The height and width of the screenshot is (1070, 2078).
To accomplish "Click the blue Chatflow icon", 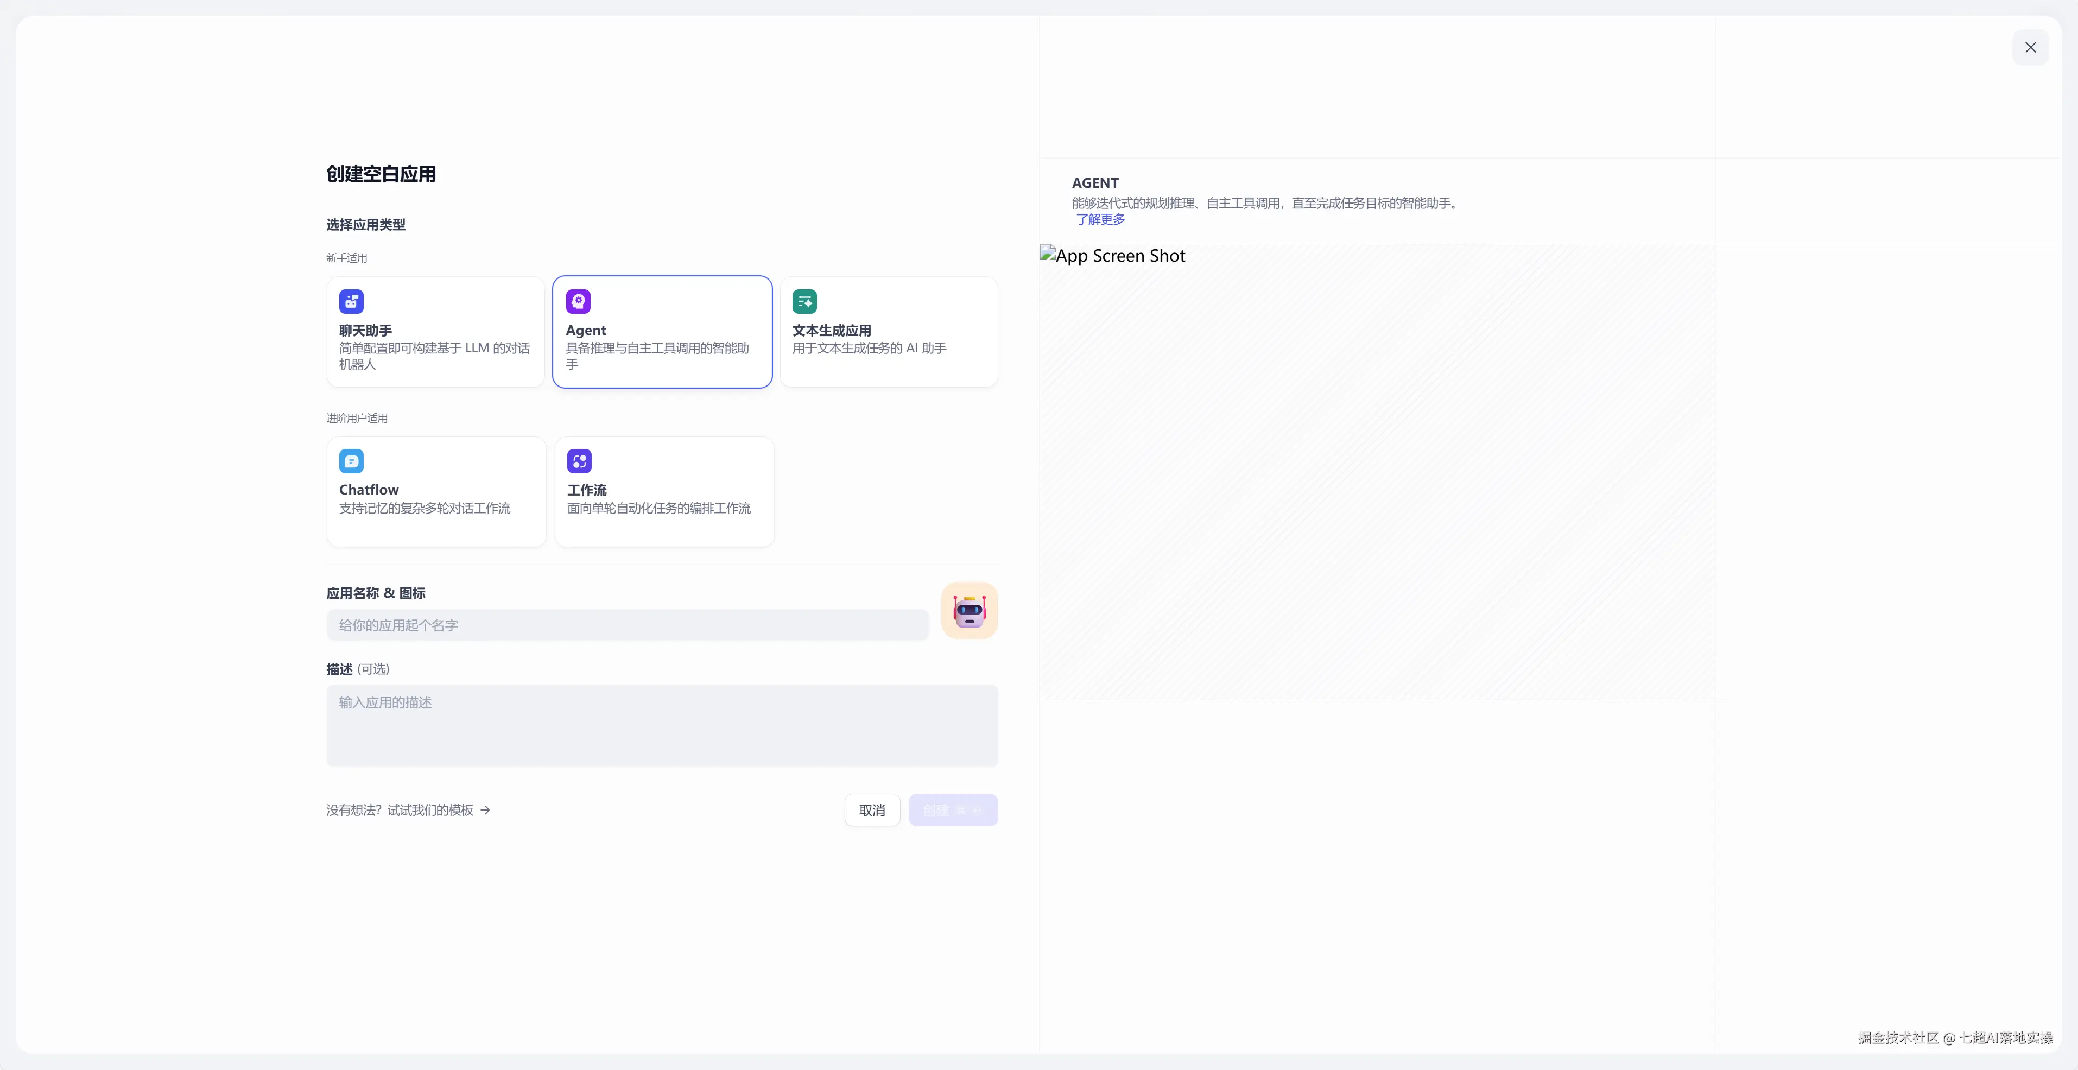I will [x=351, y=461].
